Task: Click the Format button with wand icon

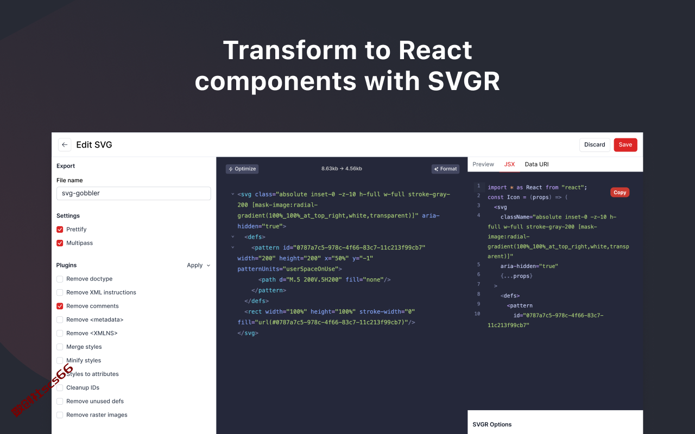Action: [x=446, y=169]
